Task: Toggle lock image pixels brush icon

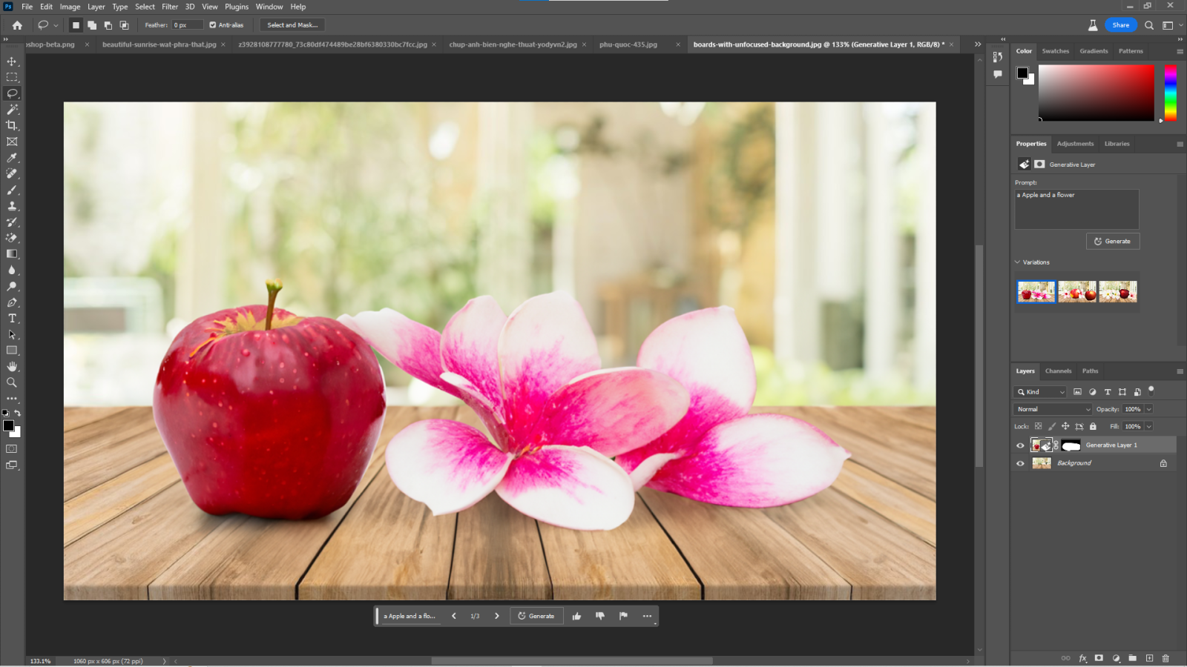Action: point(1051,426)
